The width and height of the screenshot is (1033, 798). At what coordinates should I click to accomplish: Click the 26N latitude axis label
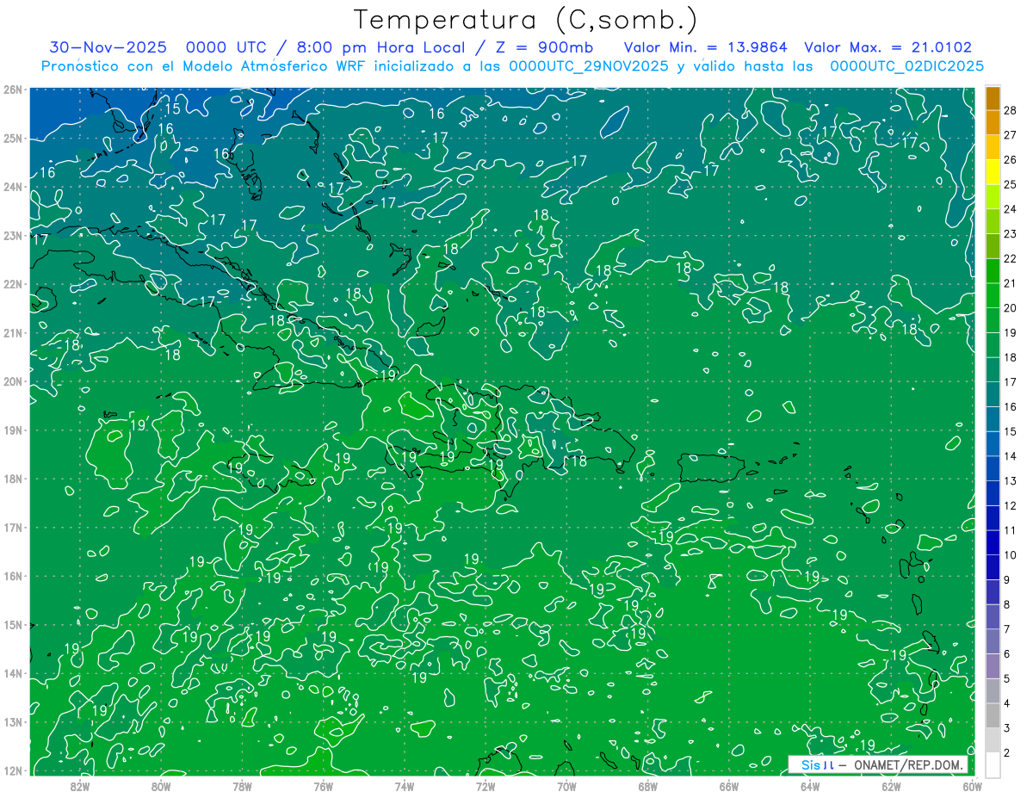point(12,90)
